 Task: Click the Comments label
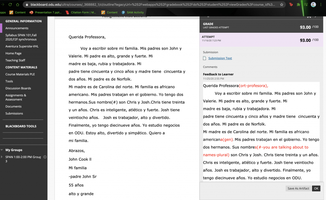(x=210, y=67)
